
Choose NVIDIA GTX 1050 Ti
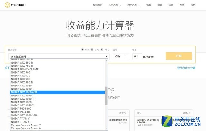point(58,89)
